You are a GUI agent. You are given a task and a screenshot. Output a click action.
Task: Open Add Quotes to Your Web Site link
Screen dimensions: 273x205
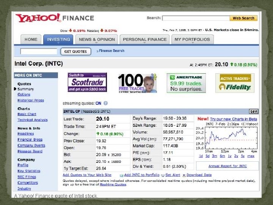pos(87,175)
